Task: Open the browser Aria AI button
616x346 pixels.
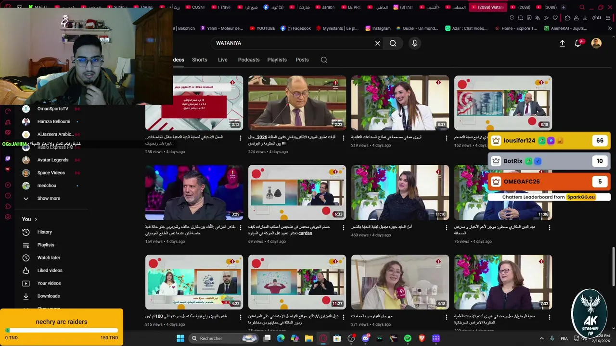Action: click(x=597, y=18)
